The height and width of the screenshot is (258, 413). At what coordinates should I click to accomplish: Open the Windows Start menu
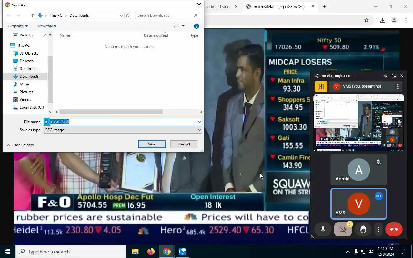pos(8,252)
